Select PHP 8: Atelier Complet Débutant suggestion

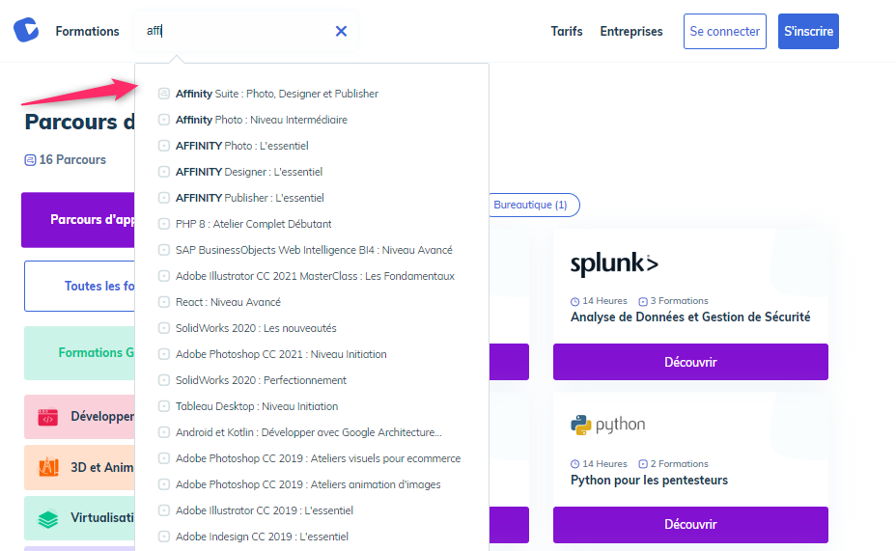tap(253, 224)
